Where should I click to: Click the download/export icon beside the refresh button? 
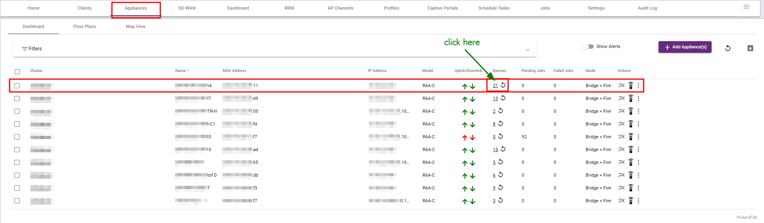pos(750,48)
